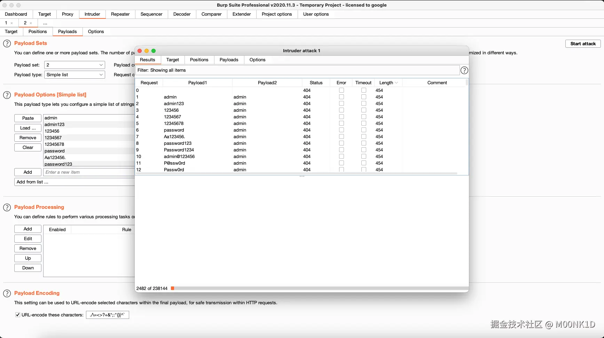604x338 pixels.
Task: Click the URL-encode characters input field
Action: pos(108,315)
